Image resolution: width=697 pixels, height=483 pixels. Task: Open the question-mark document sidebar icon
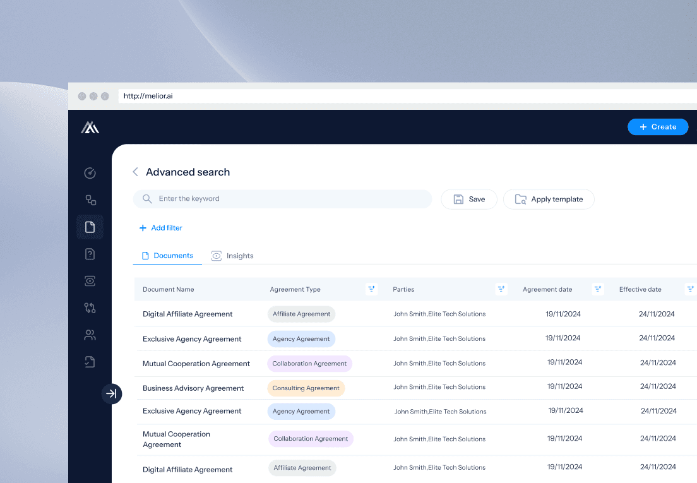coord(90,254)
